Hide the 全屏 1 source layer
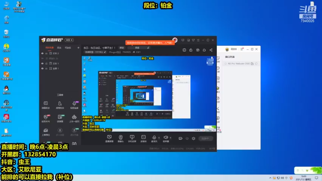Screen dimensions: 322x181 click(x=42, y=68)
